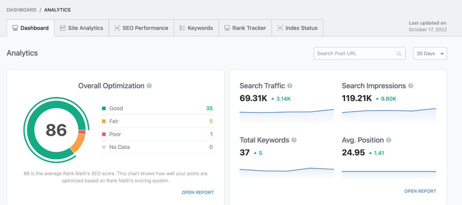Click the Avg. Position help icon

pyautogui.click(x=389, y=140)
